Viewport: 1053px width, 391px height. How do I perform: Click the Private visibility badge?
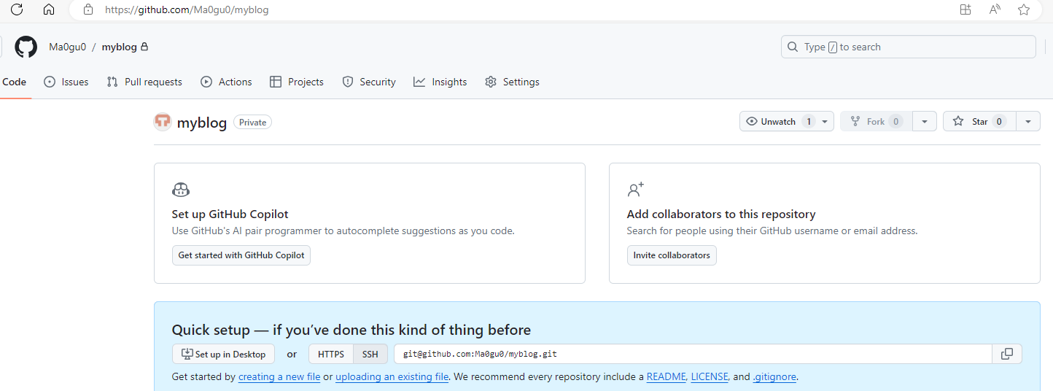pyautogui.click(x=252, y=122)
